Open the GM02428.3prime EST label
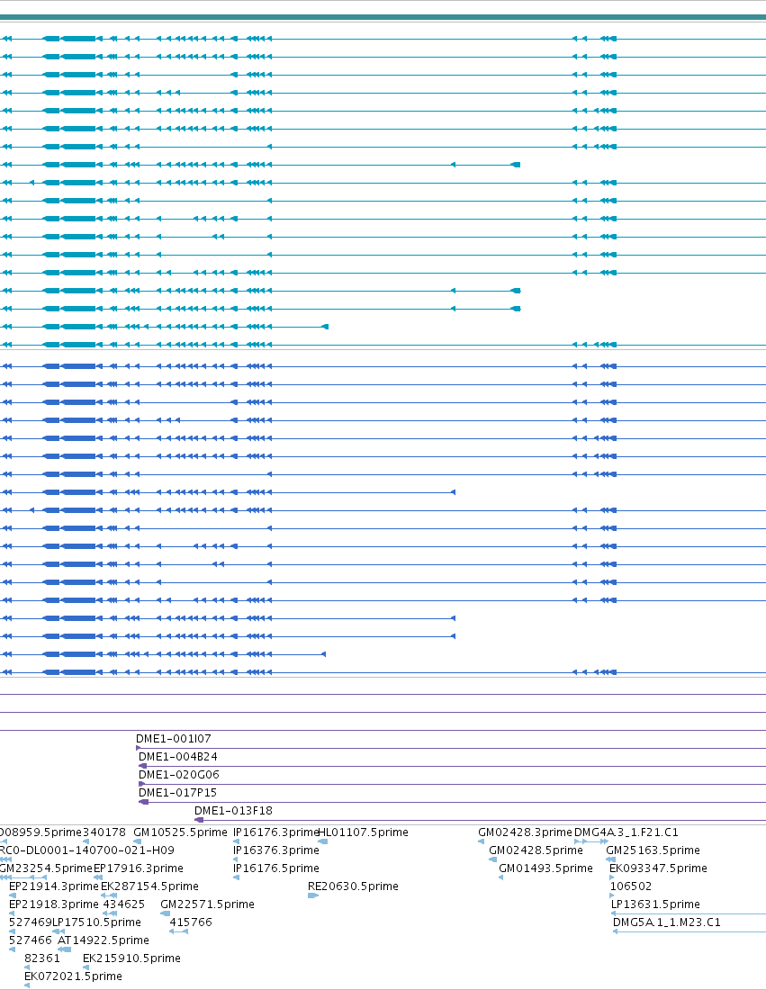766x990 pixels. (x=525, y=832)
